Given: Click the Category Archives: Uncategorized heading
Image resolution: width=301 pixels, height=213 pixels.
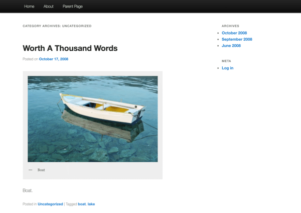Looking at the screenshot, I should pos(57,26).
